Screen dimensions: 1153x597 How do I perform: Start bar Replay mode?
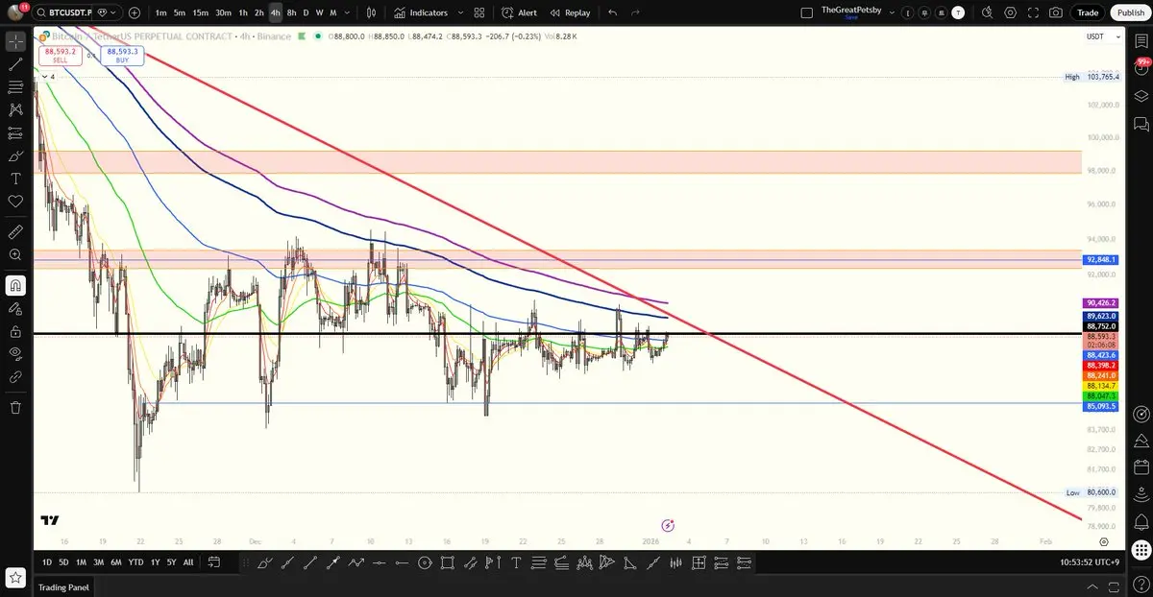(x=570, y=12)
